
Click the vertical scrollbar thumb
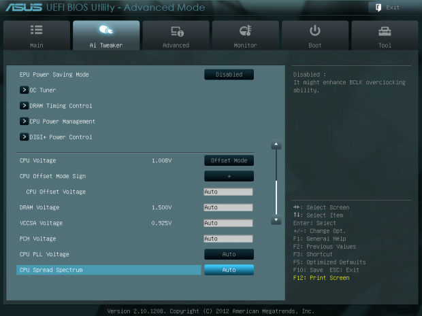[x=276, y=197]
